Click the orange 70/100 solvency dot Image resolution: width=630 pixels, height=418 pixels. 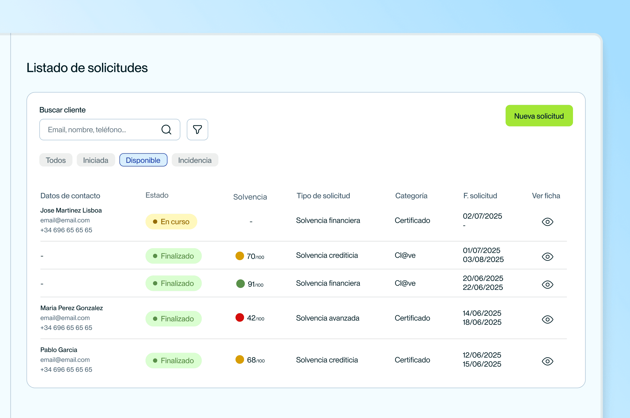(x=240, y=256)
